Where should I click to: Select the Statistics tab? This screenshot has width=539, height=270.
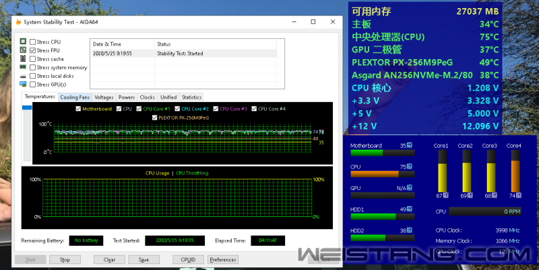(191, 97)
